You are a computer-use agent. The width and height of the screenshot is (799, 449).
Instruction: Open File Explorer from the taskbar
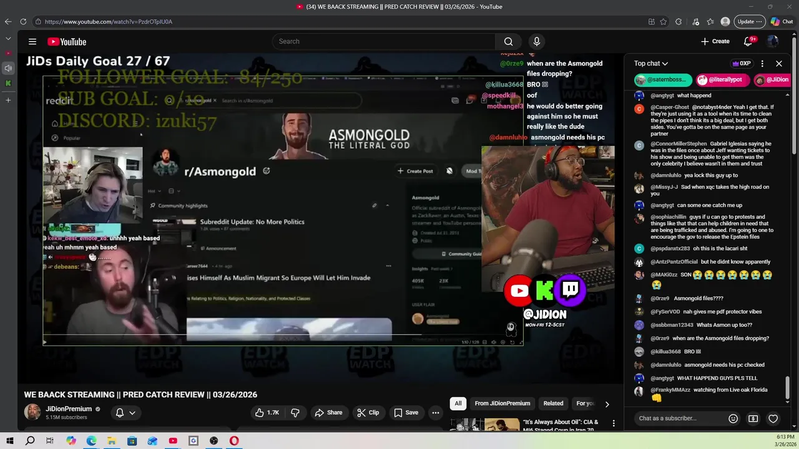pyautogui.click(x=112, y=441)
